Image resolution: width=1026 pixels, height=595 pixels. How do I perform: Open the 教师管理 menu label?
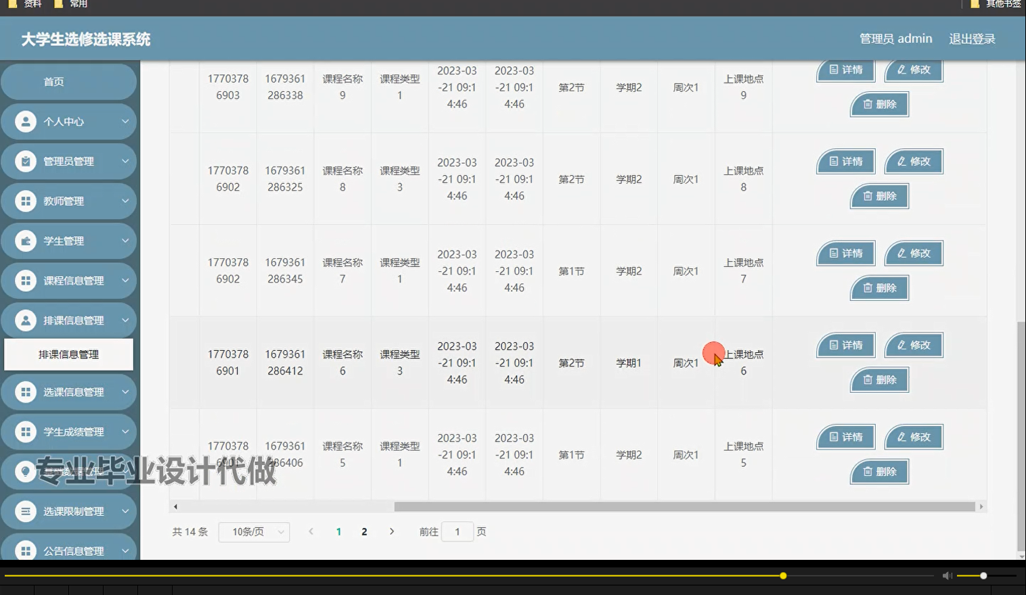coord(64,201)
